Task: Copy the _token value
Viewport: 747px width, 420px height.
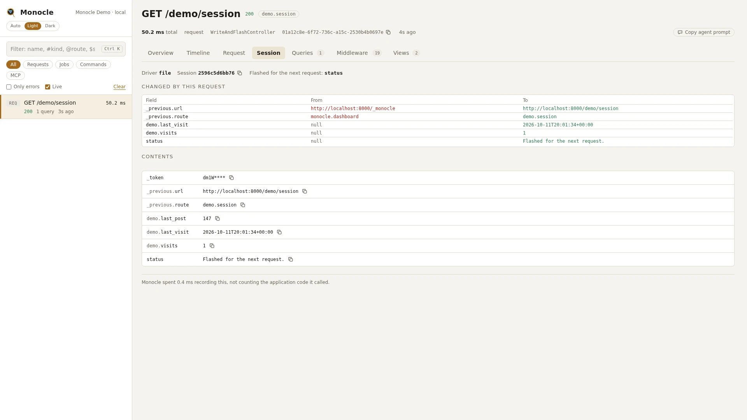Action: click(x=231, y=178)
